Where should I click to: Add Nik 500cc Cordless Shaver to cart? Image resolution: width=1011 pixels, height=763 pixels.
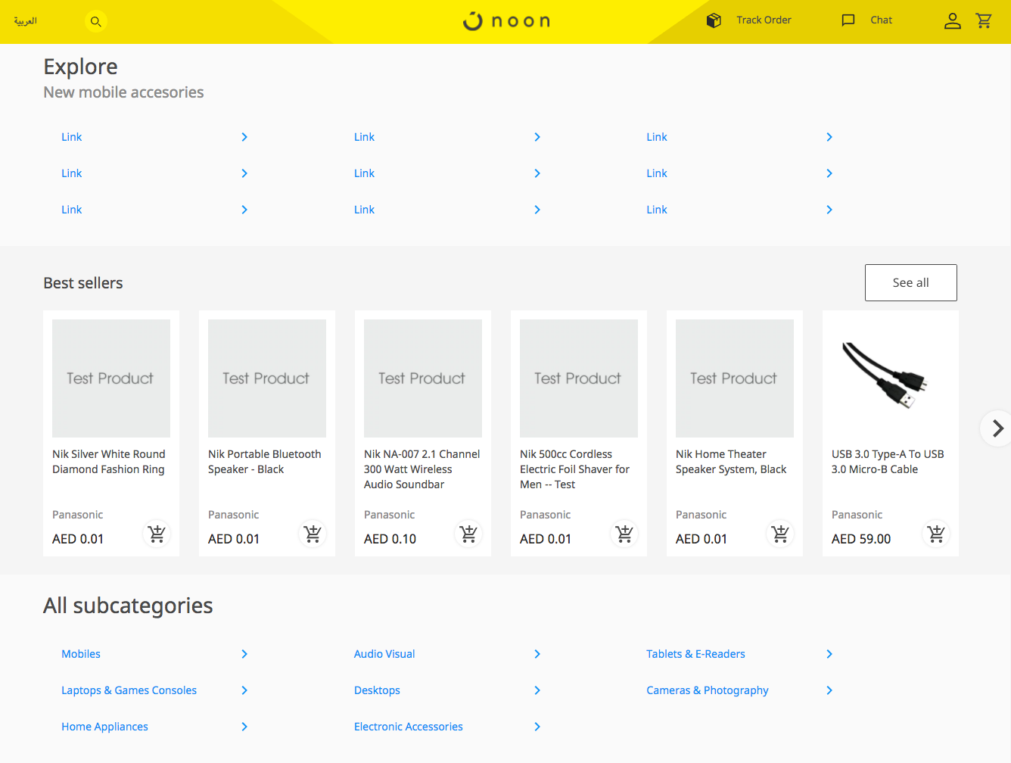tap(624, 534)
